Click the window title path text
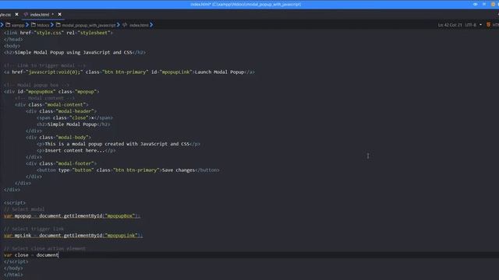This screenshot has height=280, width=499. point(246,5)
